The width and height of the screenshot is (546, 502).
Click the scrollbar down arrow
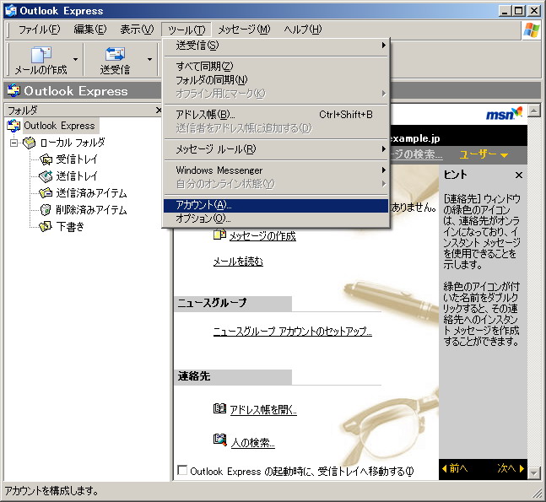(x=534, y=473)
